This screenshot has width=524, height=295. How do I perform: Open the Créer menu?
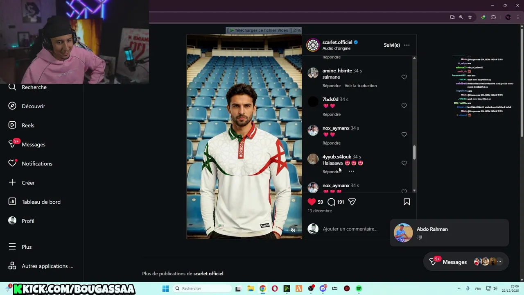point(22,183)
